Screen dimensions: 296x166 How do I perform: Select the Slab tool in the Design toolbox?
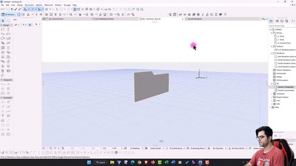tap(8, 34)
